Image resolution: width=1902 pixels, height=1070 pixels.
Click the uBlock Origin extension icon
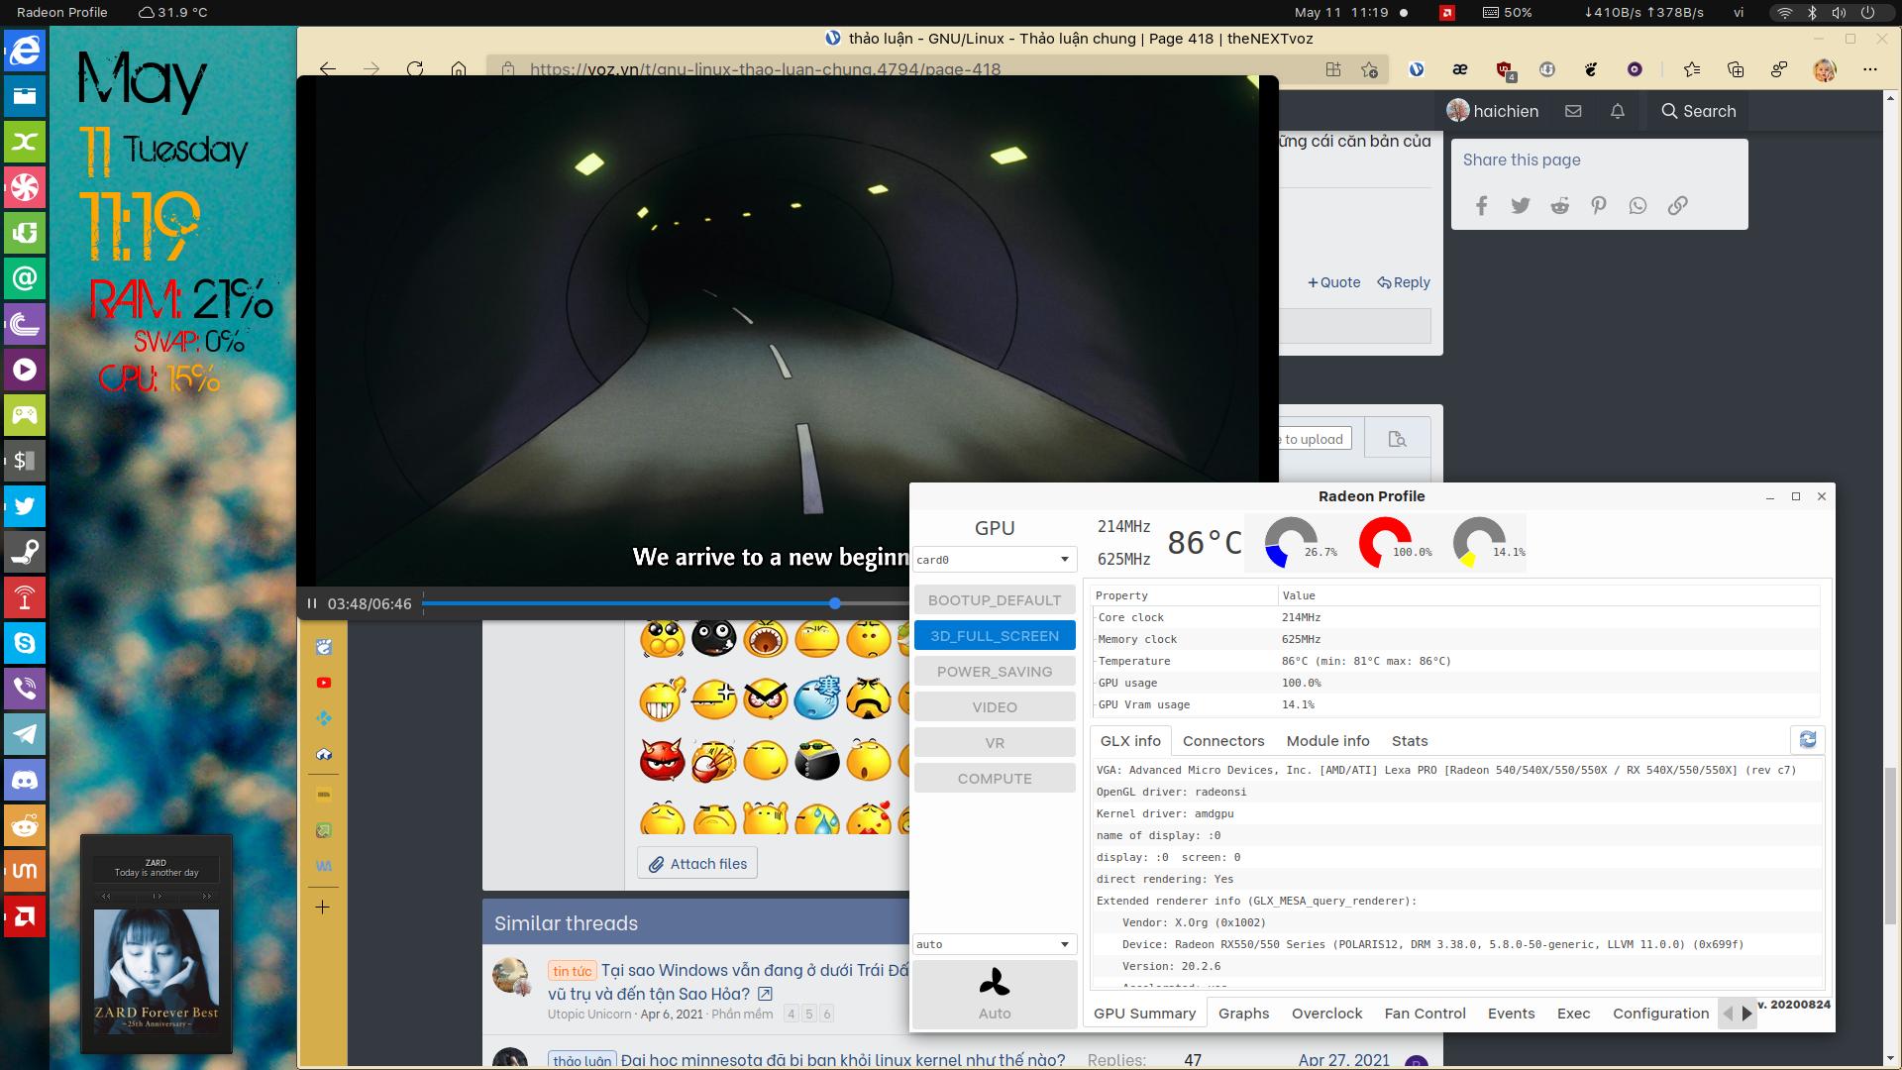[1506, 69]
